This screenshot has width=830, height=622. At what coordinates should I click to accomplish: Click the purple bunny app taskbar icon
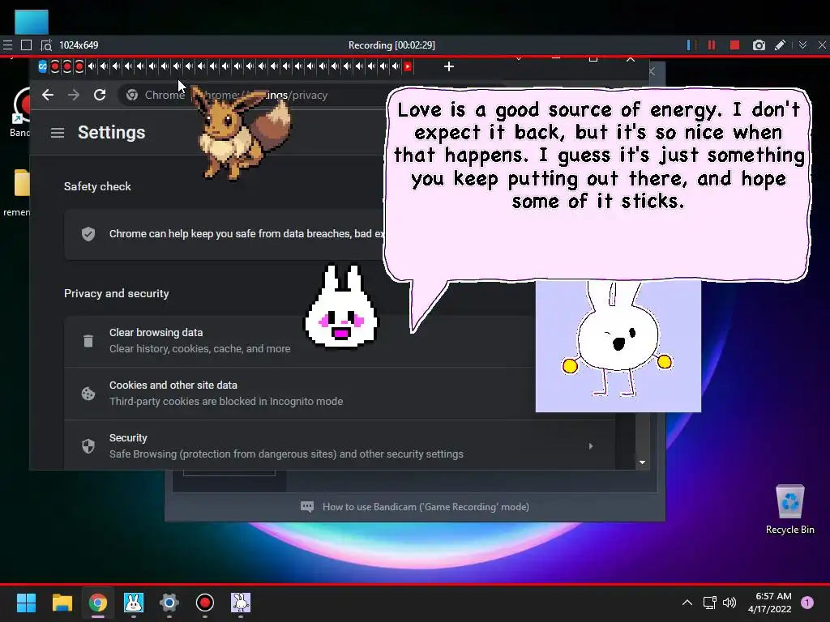point(241,603)
